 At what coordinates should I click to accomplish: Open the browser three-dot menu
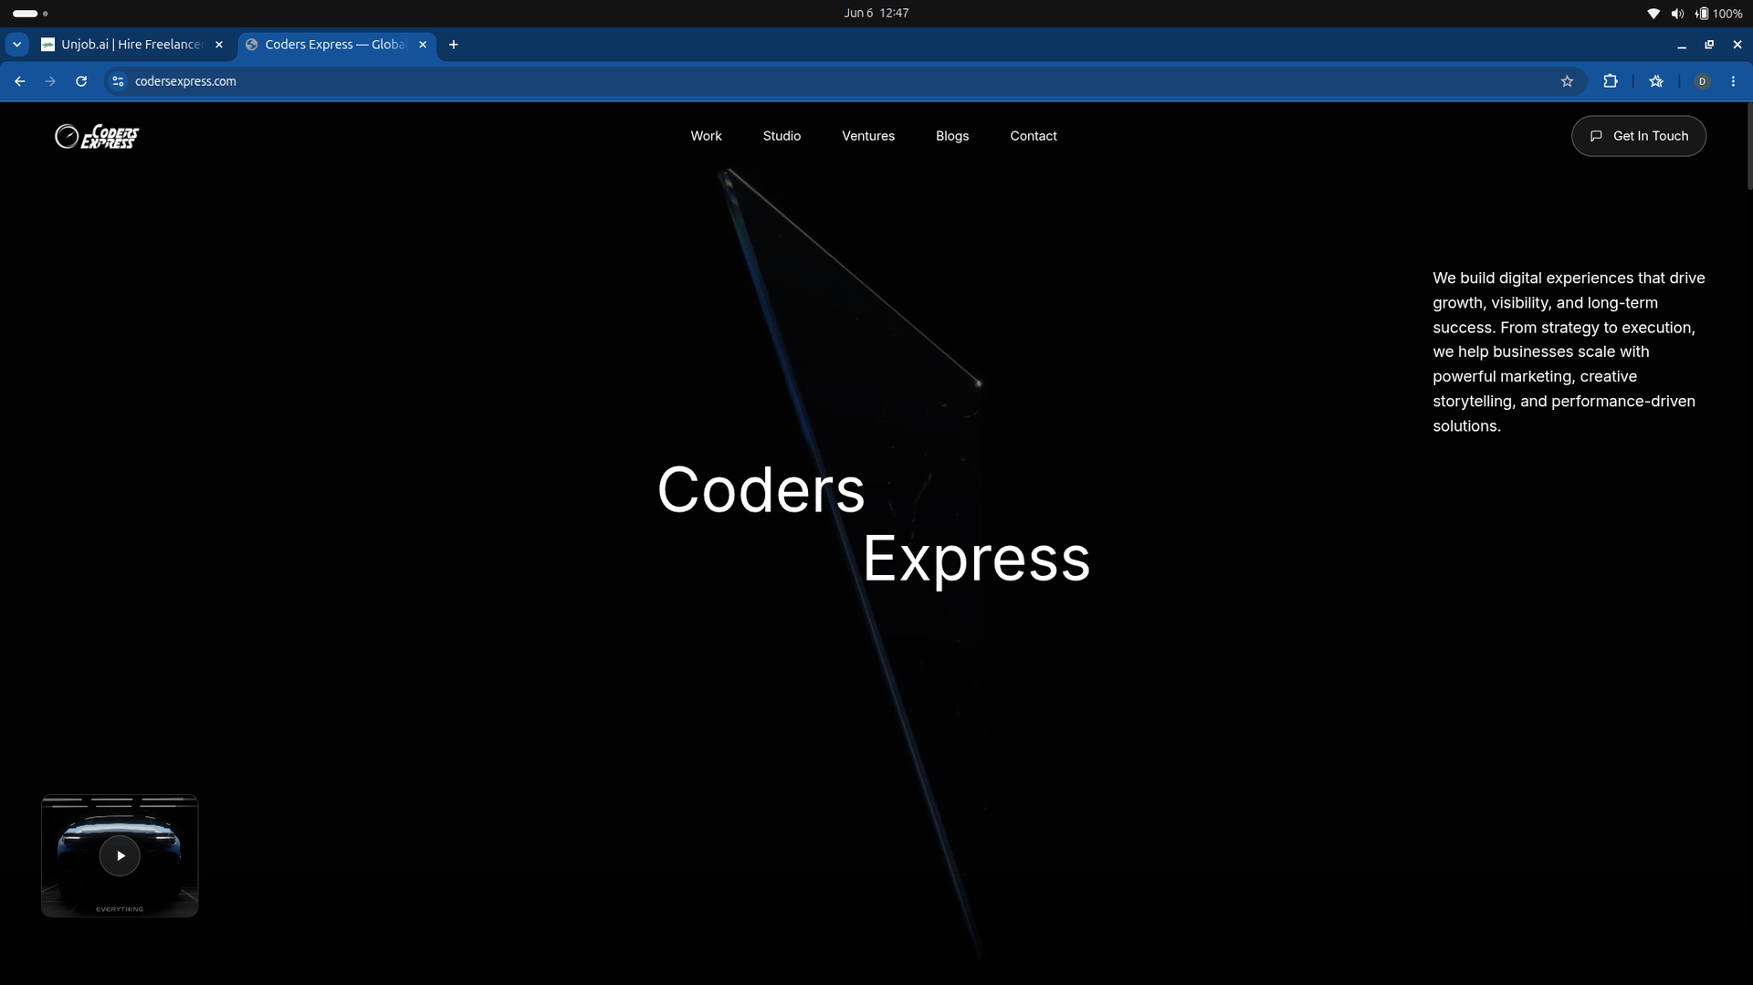1733,81
